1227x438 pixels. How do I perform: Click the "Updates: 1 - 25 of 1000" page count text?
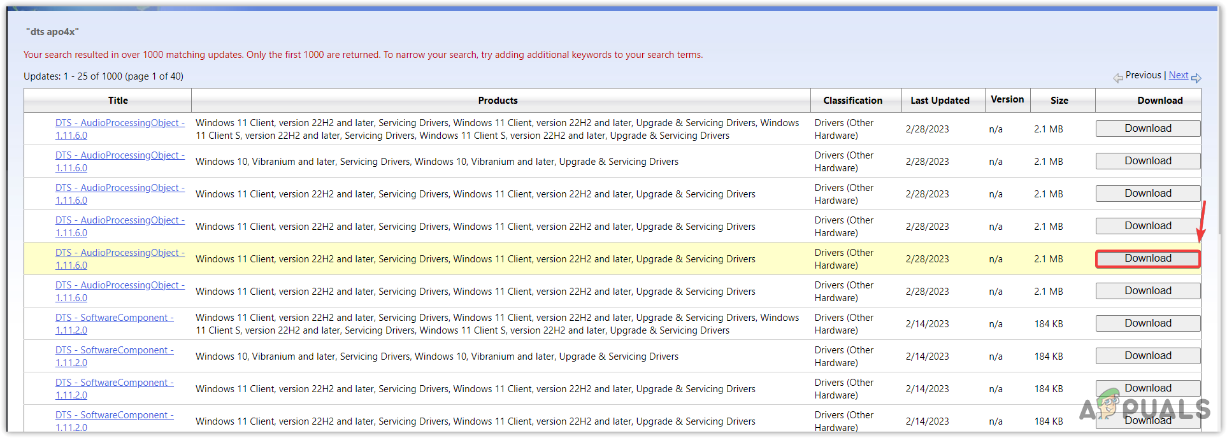click(103, 76)
